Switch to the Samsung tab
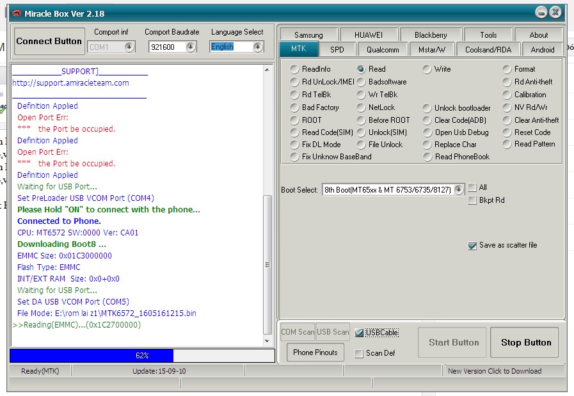 (308, 35)
